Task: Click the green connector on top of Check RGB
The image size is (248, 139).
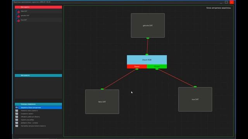Action: pos(147,54)
